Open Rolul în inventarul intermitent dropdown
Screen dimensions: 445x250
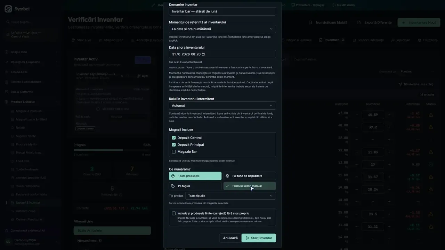(222, 106)
